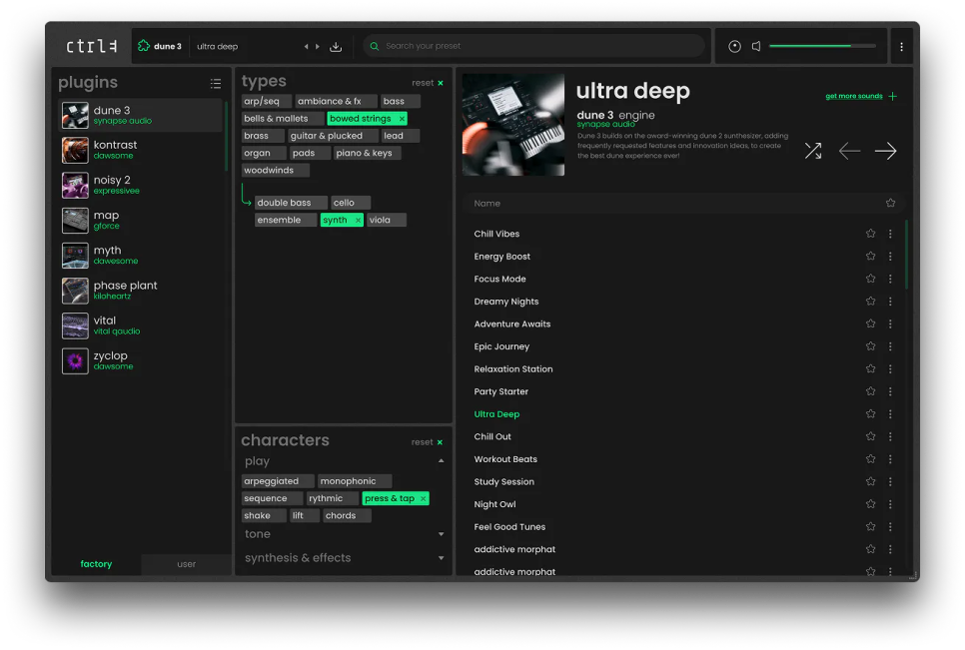Click the search magnifier icon

375,46
